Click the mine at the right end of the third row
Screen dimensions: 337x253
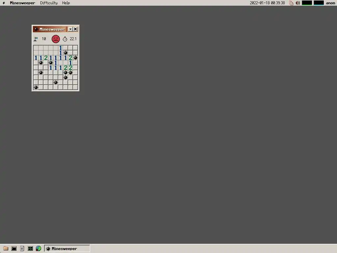coord(75,58)
